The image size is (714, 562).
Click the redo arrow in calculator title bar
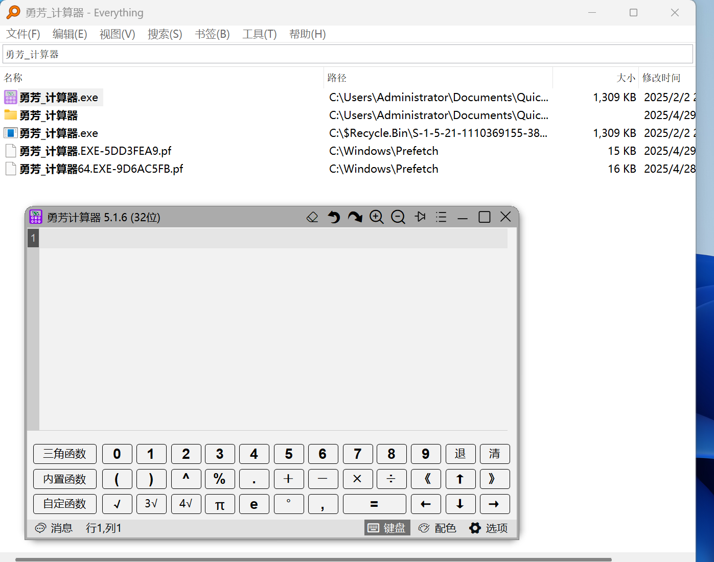point(355,217)
